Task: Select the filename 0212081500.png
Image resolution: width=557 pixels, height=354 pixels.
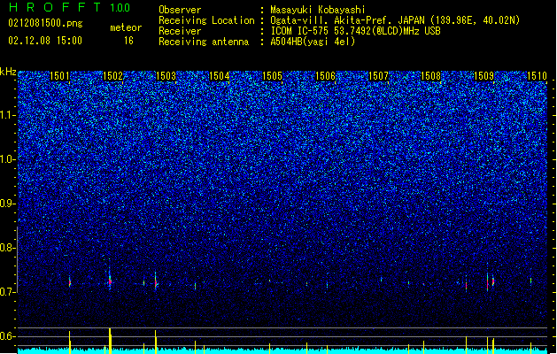Action: pyautogui.click(x=45, y=23)
